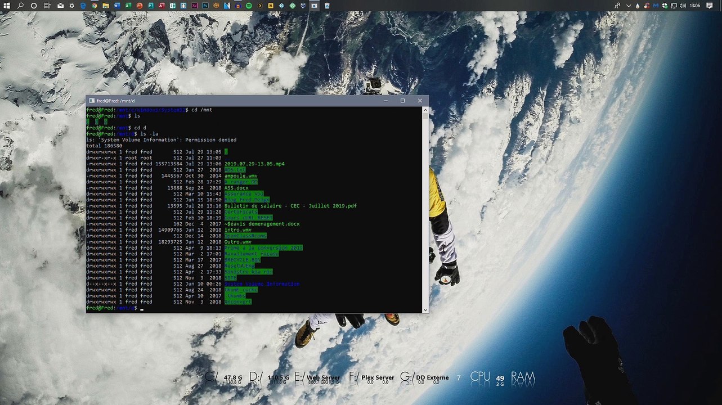Click the 'Ravallement facade' directory name
The width and height of the screenshot is (722, 405).
tap(252, 254)
